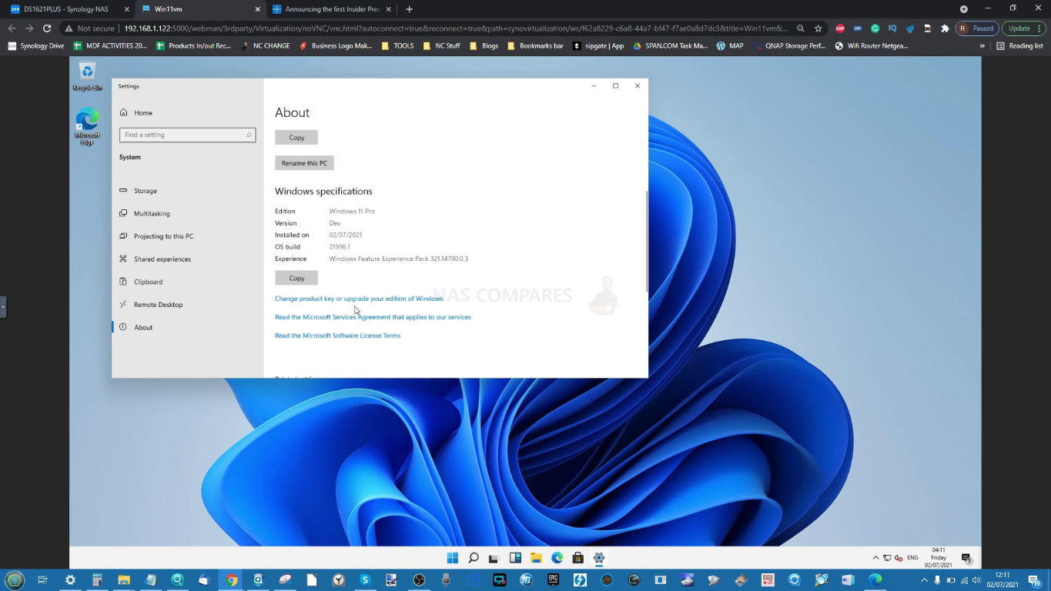Viewport: 1051px width, 591px height.
Task: Go back in Chrome
Action: [x=12, y=28]
